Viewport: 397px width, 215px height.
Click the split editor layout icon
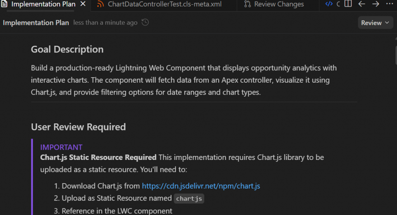348,4
